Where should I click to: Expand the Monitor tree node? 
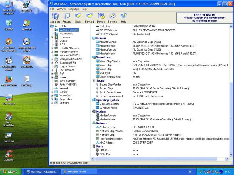coord(52,92)
